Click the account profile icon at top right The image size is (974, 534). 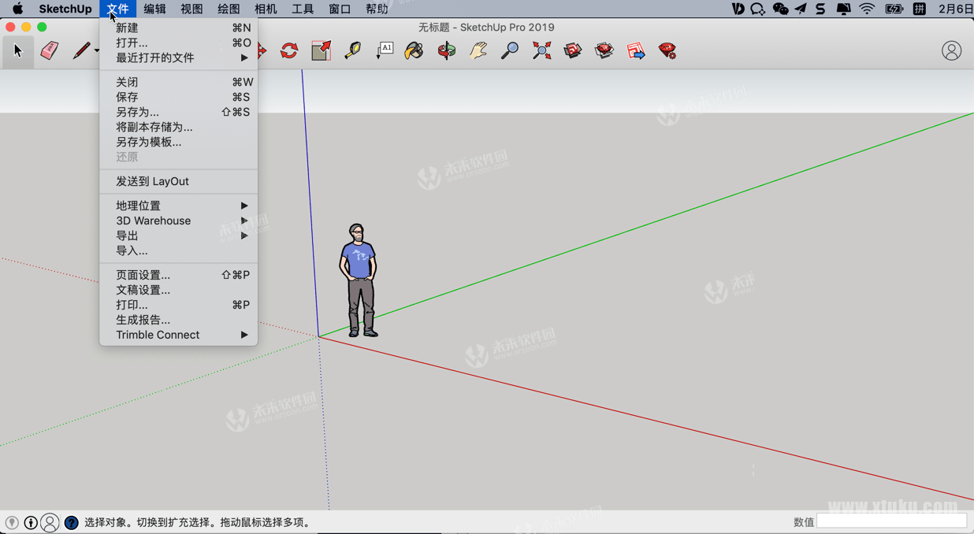[x=951, y=50]
